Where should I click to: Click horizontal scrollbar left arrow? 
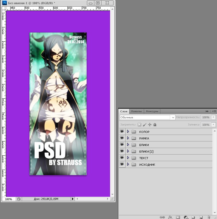coord(77,199)
